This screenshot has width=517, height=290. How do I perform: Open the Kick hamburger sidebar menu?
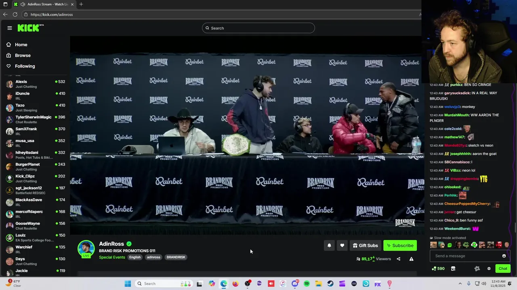point(10,28)
